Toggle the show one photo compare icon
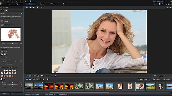The height and width of the screenshot is (96, 172). [x=27, y=76]
